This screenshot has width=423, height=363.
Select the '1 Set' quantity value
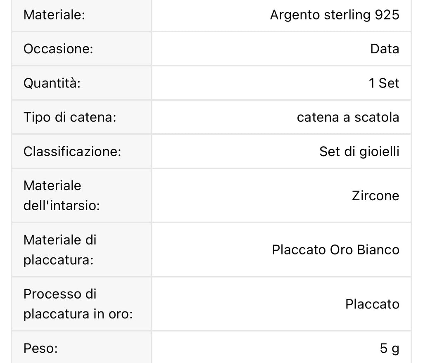click(384, 83)
